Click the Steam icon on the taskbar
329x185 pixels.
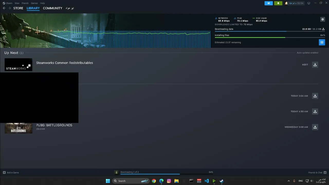[222, 181]
